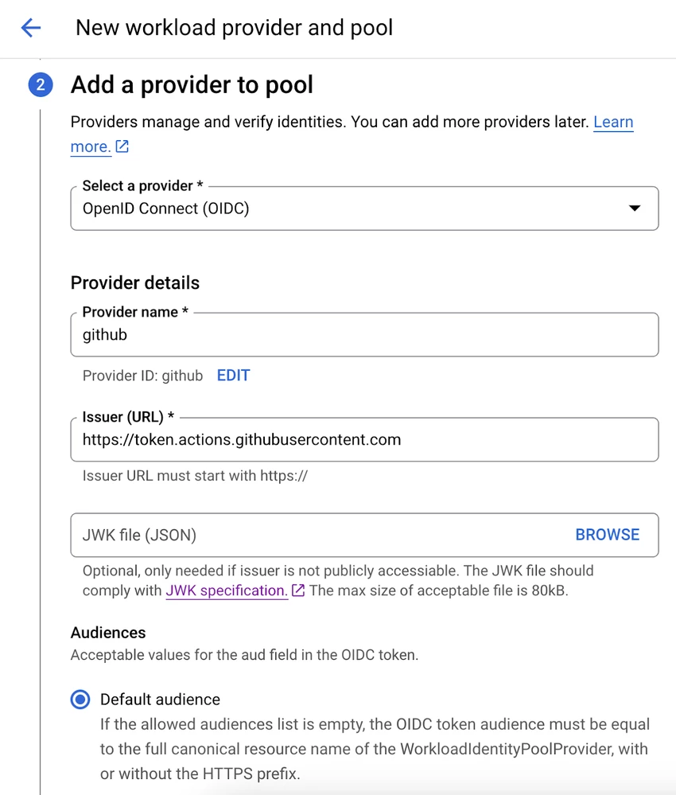676x795 pixels.
Task: Click the provider dropdown caret arrow
Action: (x=634, y=208)
